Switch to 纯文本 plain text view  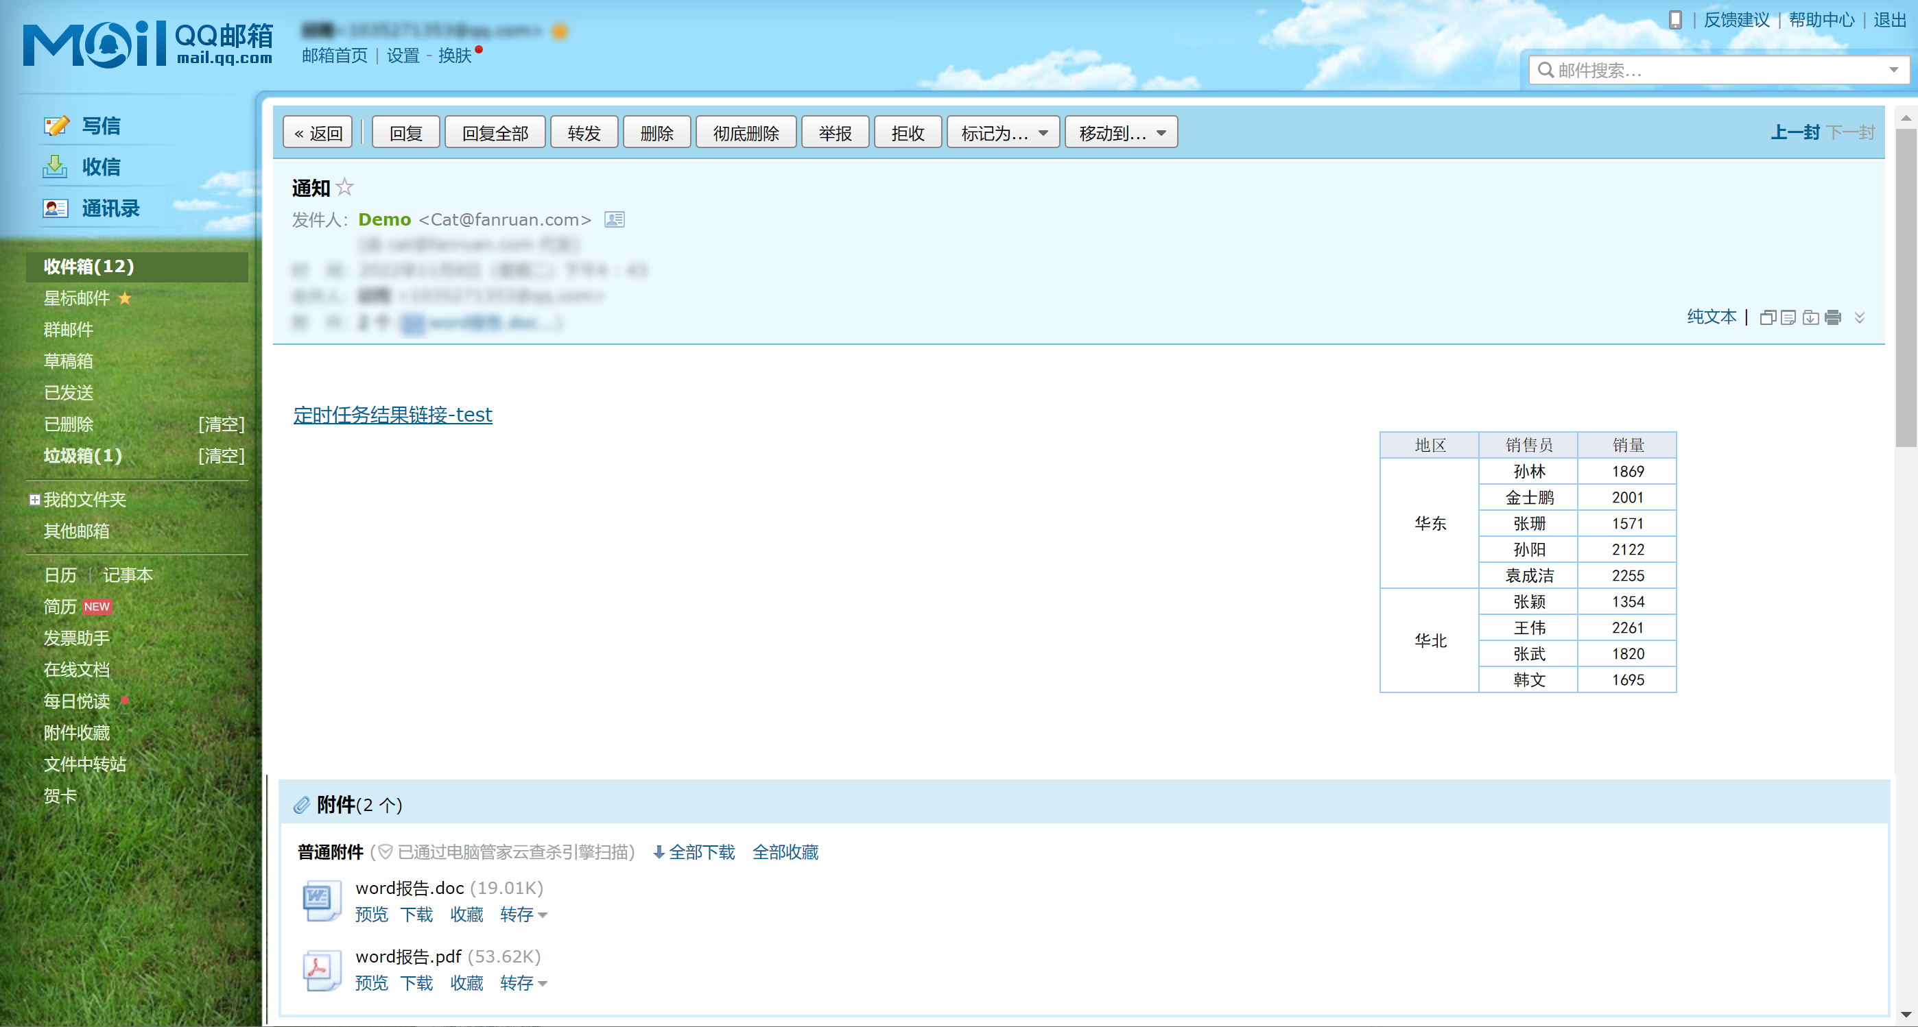pyautogui.click(x=1711, y=317)
